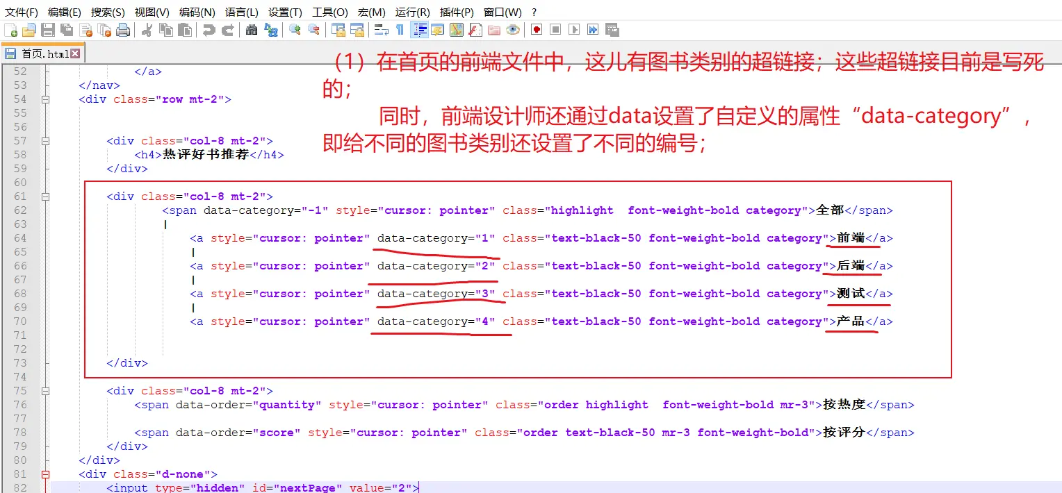Open the 视图(V) menu
Screen dimensions: 1062x493
[x=152, y=12]
